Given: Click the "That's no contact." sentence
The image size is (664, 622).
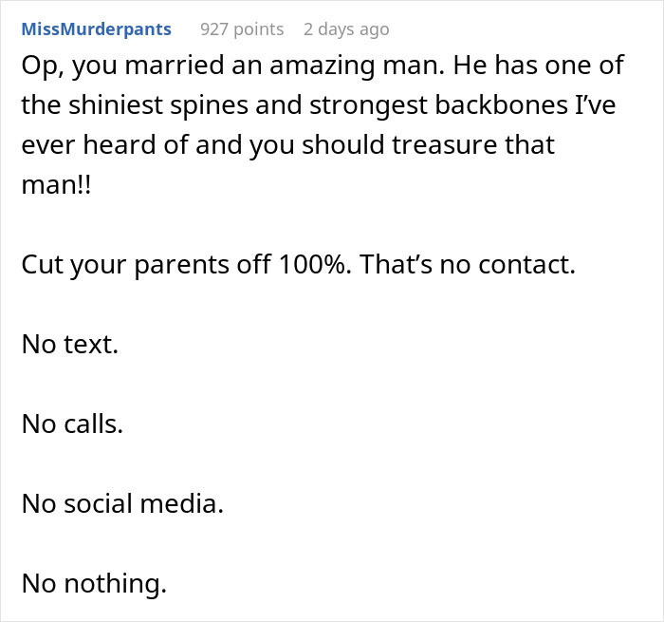Looking at the screenshot, I should [x=468, y=264].
